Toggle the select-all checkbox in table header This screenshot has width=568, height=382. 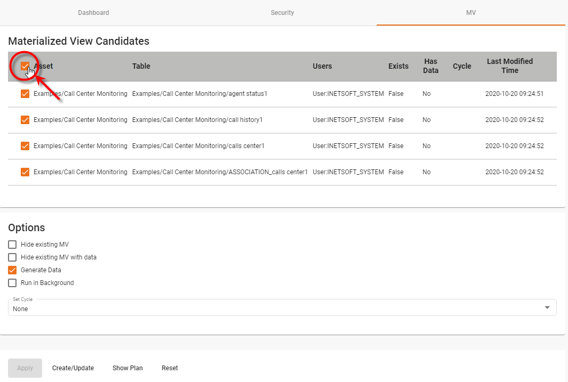pos(25,66)
